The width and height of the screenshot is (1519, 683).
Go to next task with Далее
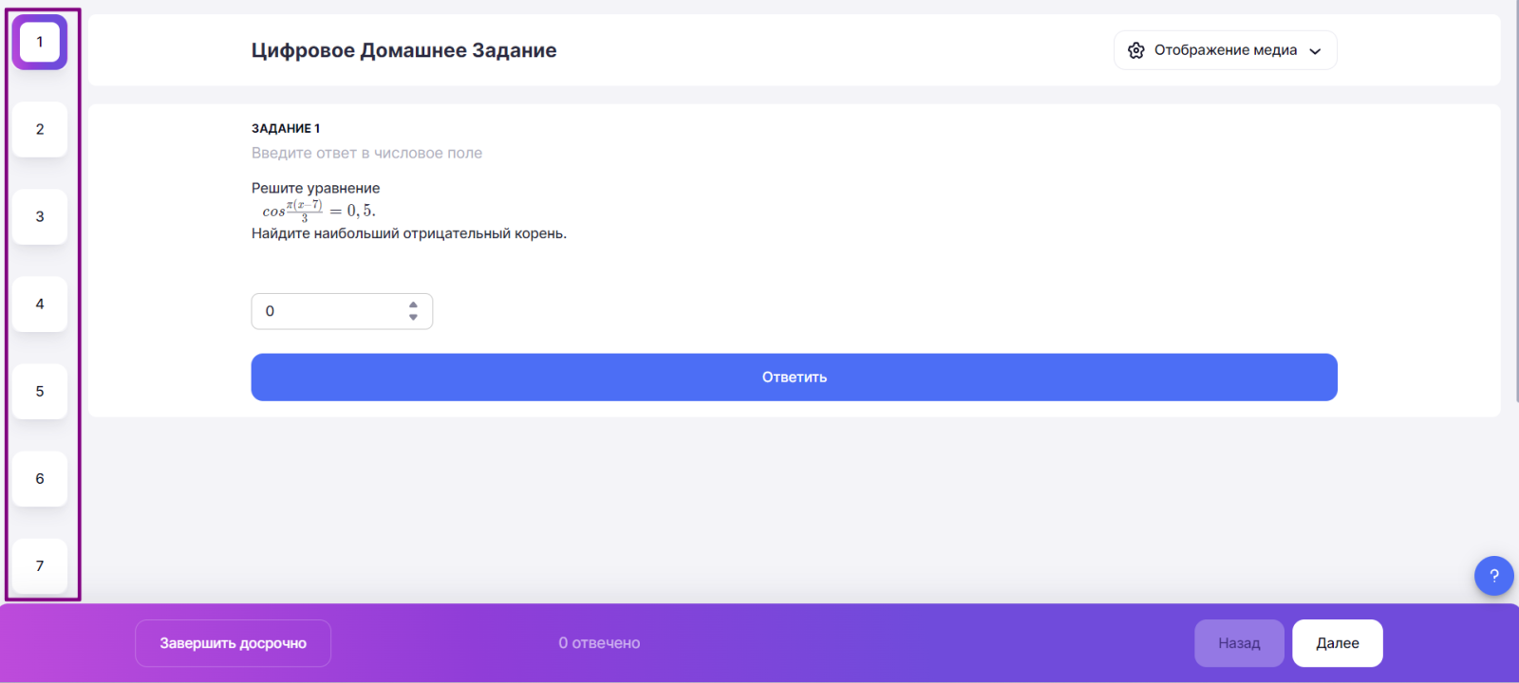pyautogui.click(x=1337, y=643)
